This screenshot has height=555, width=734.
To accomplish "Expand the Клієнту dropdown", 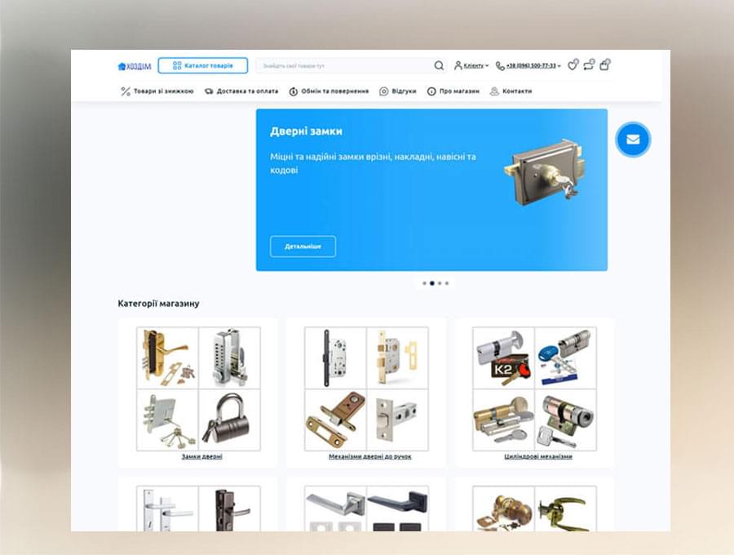I will pyautogui.click(x=472, y=66).
